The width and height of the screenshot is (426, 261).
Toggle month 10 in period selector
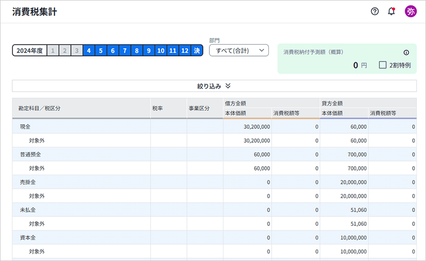161,51
